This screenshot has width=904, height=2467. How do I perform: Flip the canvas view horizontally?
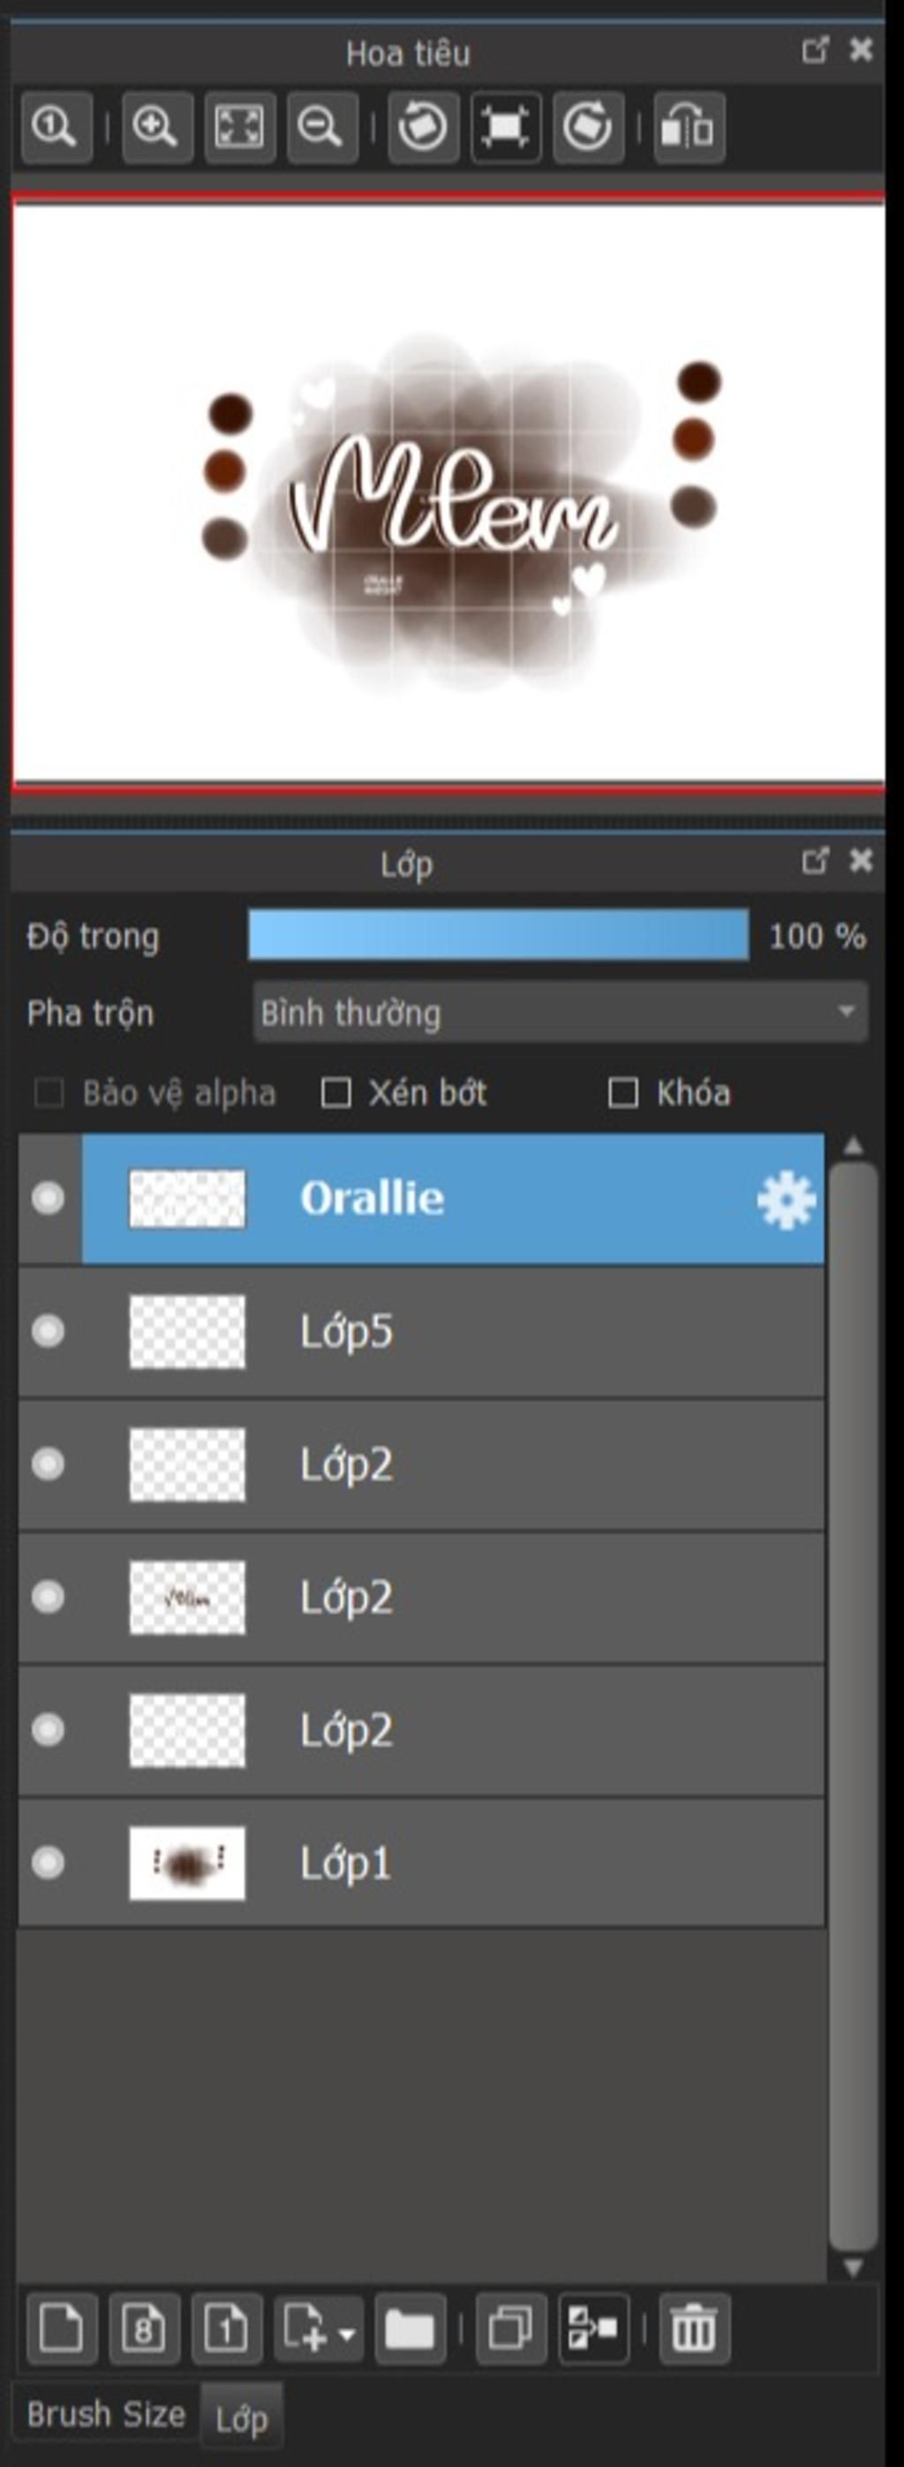tap(689, 127)
